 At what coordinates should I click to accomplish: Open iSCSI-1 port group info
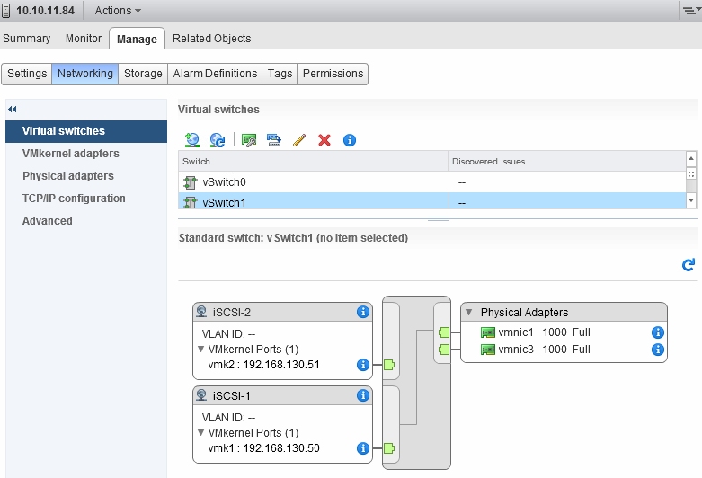[x=363, y=395]
